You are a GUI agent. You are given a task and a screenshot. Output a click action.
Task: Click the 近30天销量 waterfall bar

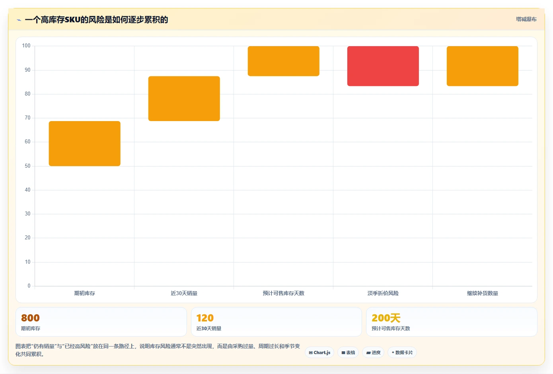tap(184, 98)
